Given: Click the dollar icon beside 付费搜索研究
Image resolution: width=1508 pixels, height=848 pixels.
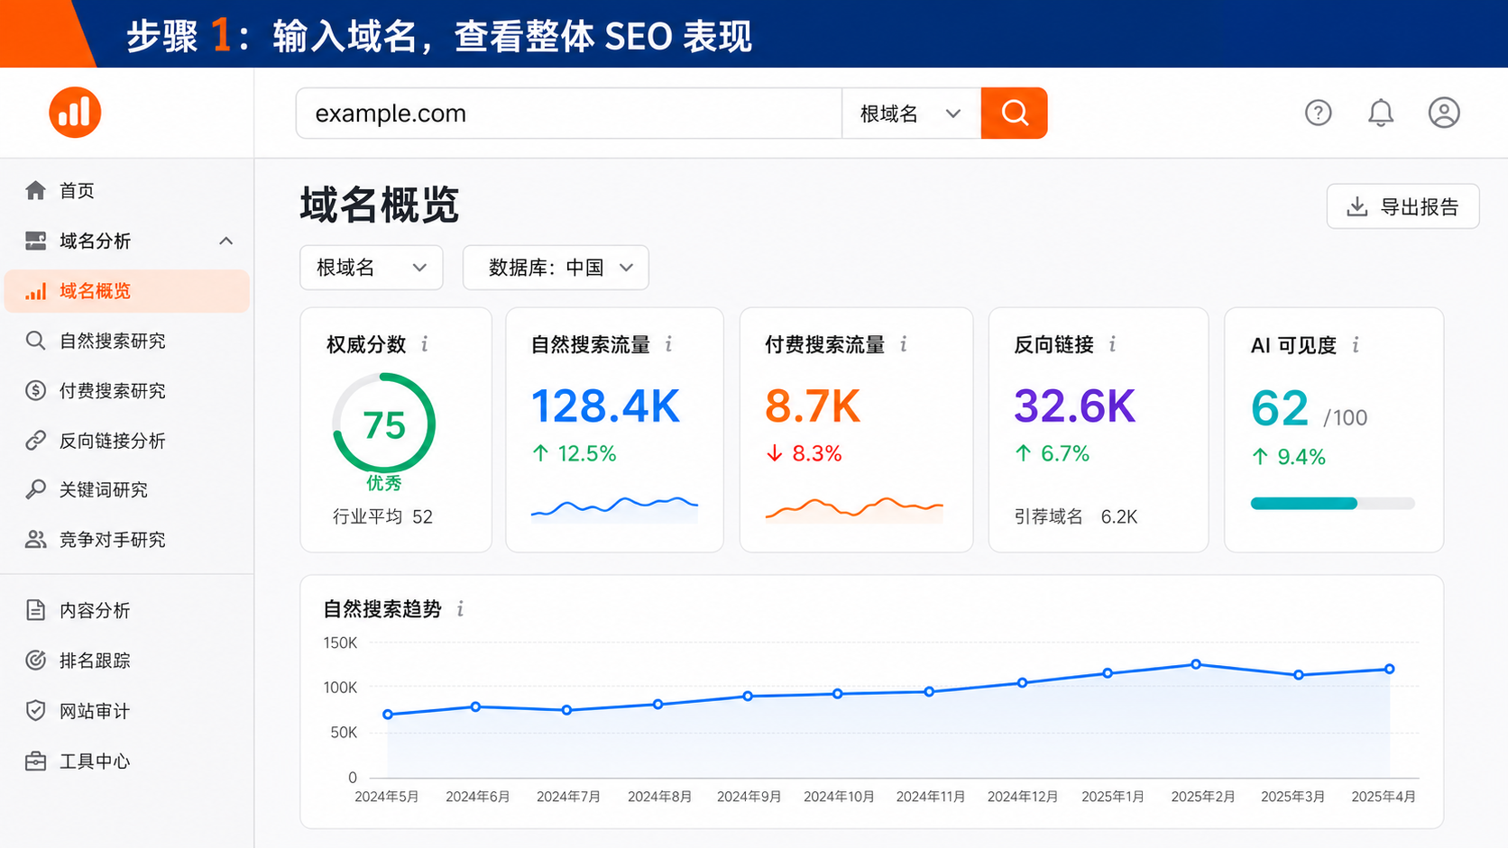Looking at the screenshot, I should pos(35,390).
